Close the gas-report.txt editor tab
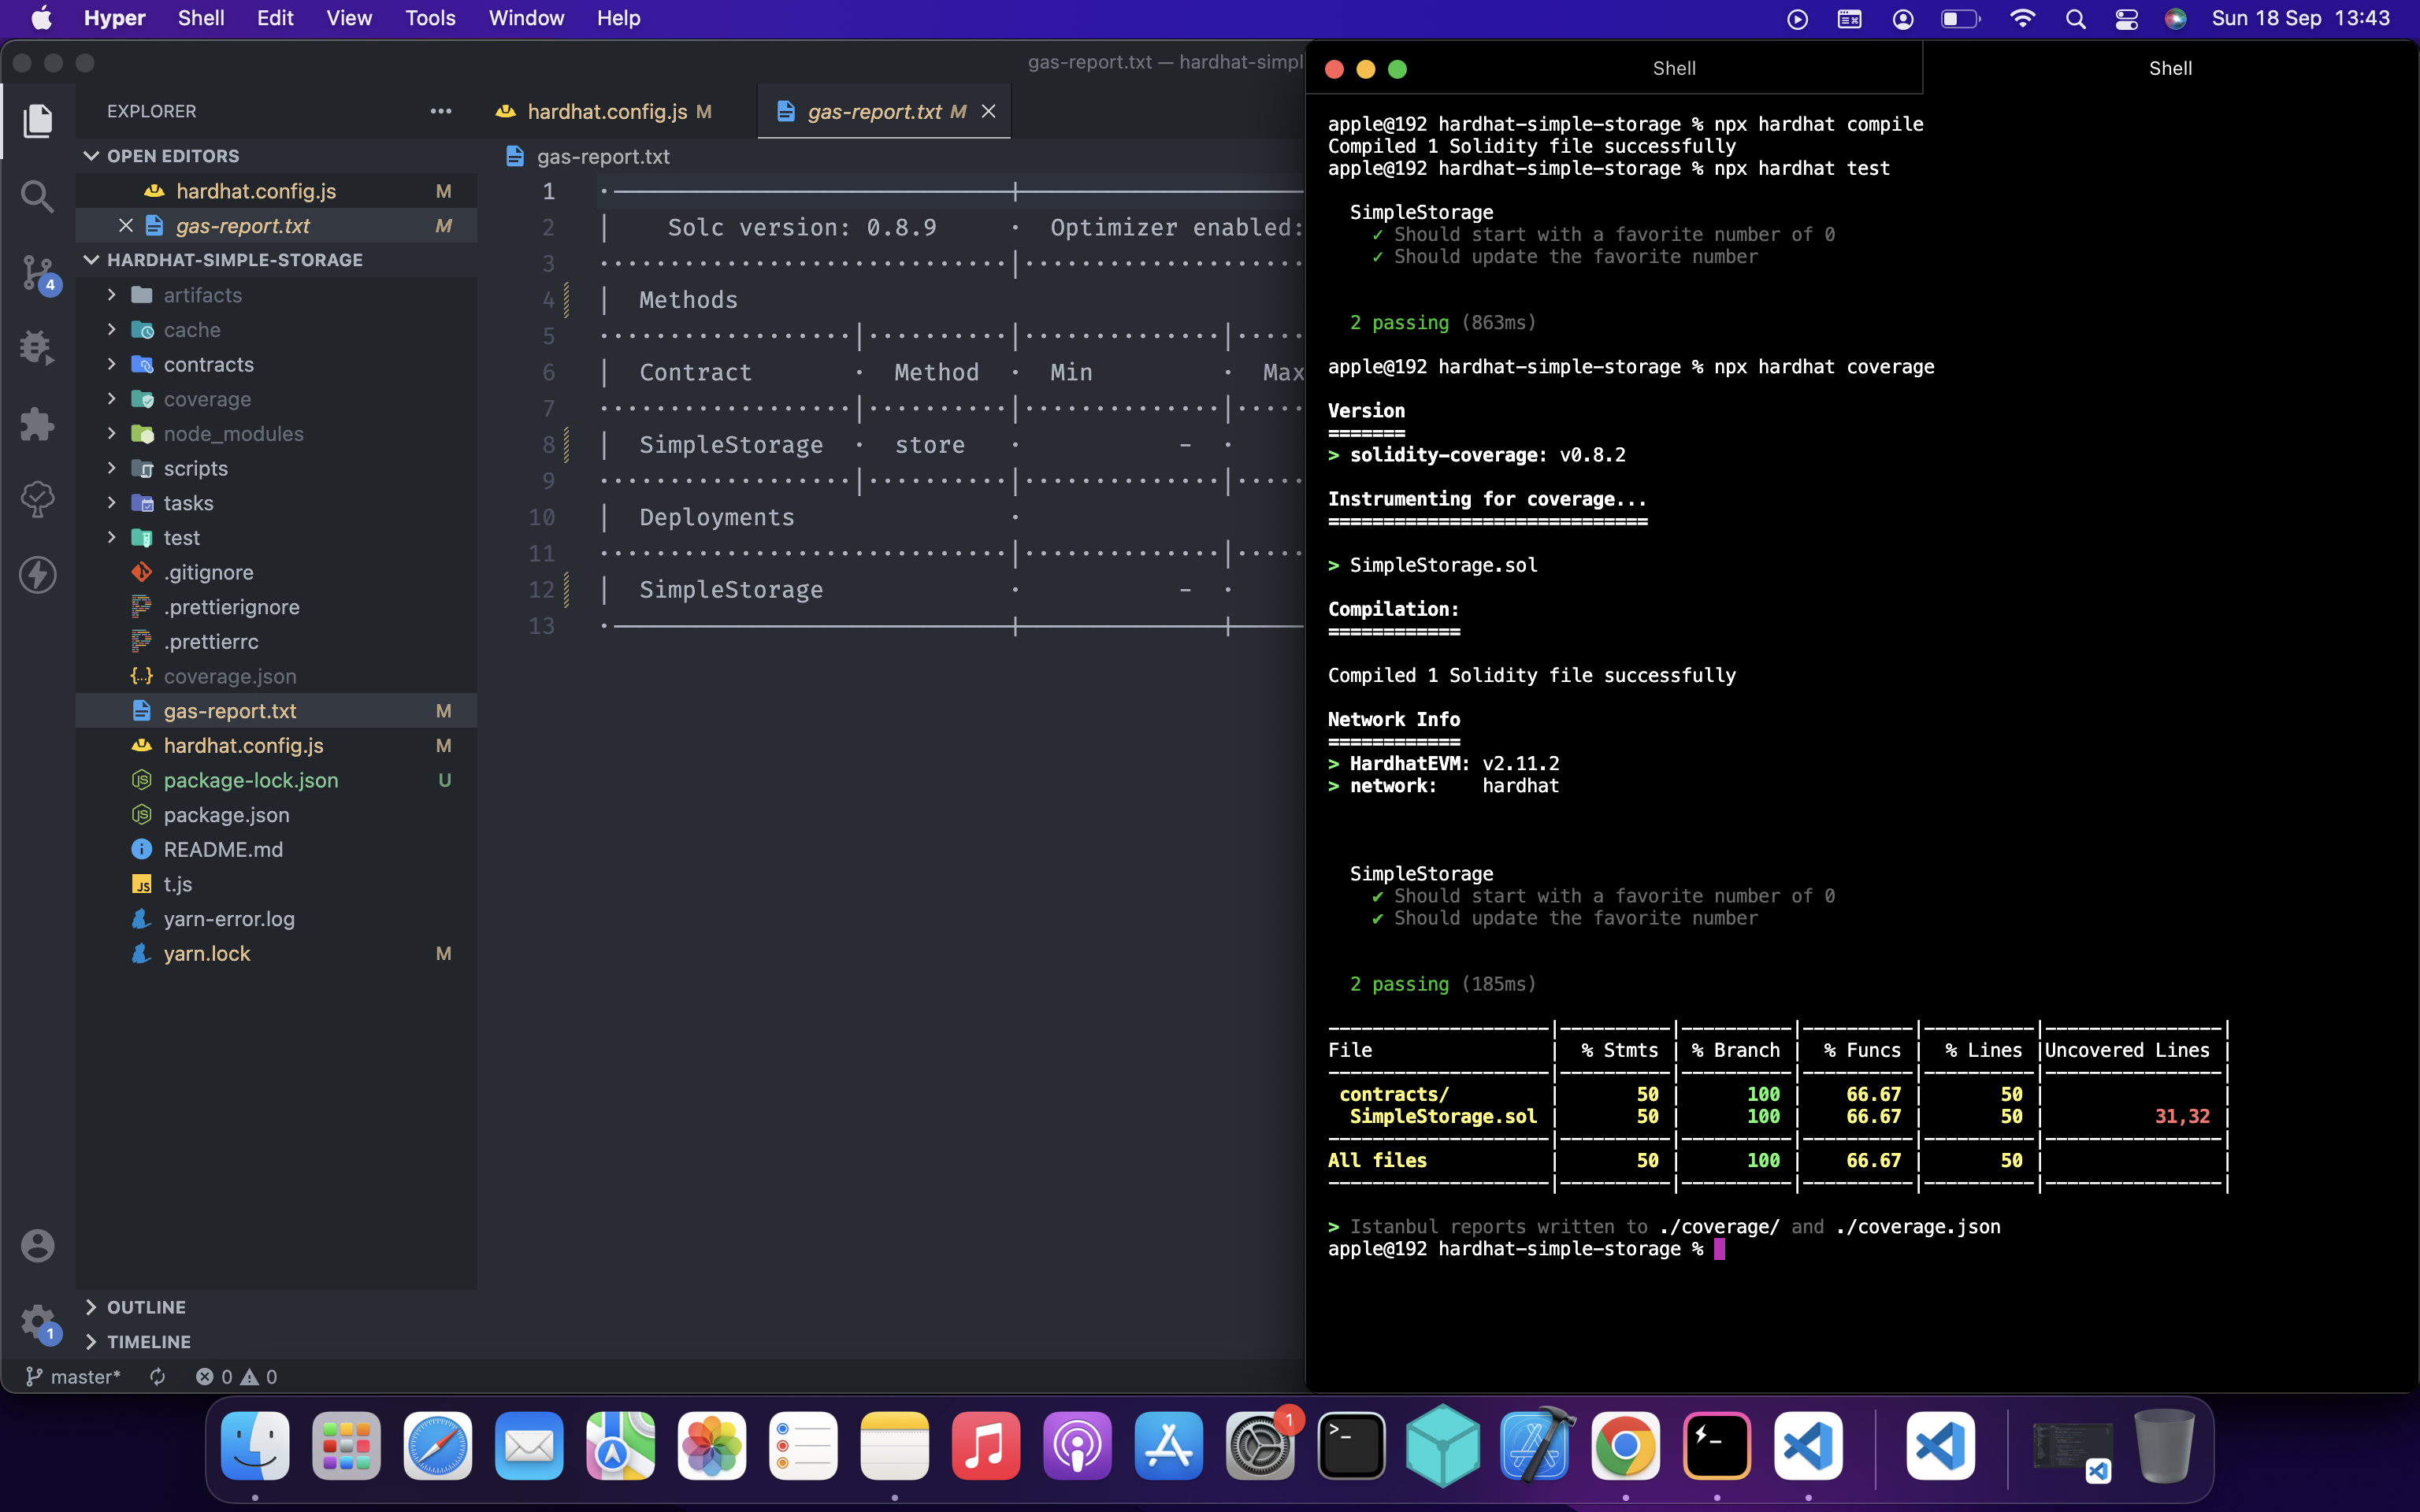The width and height of the screenshot is (2420, 1512). 988,112
